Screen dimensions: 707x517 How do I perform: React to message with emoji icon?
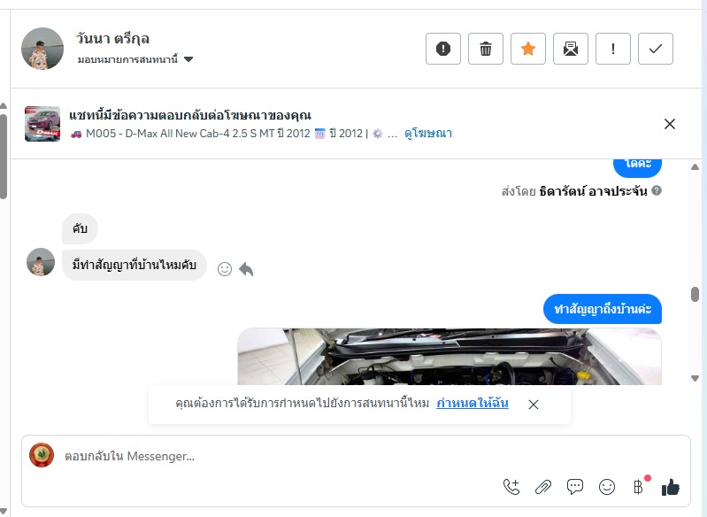pyautogui.click(x=225, y=269)
